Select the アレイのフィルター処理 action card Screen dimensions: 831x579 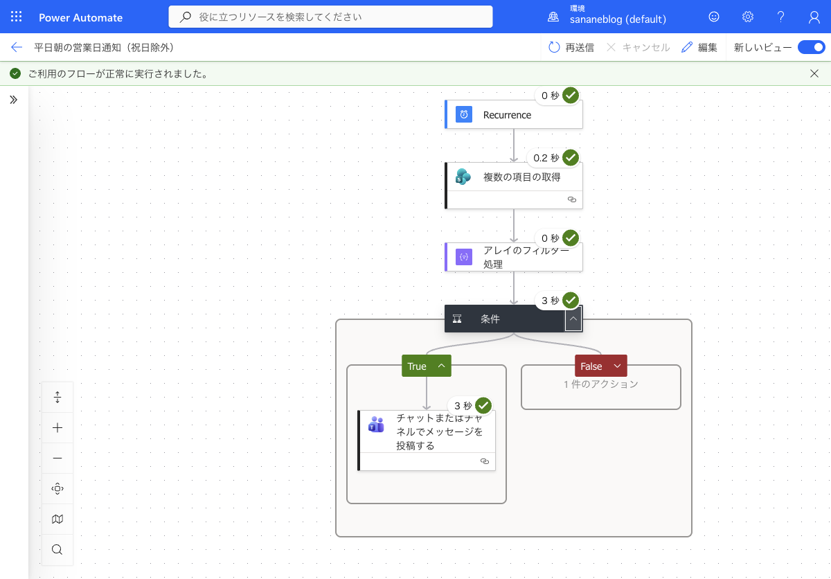coord(514,257)
